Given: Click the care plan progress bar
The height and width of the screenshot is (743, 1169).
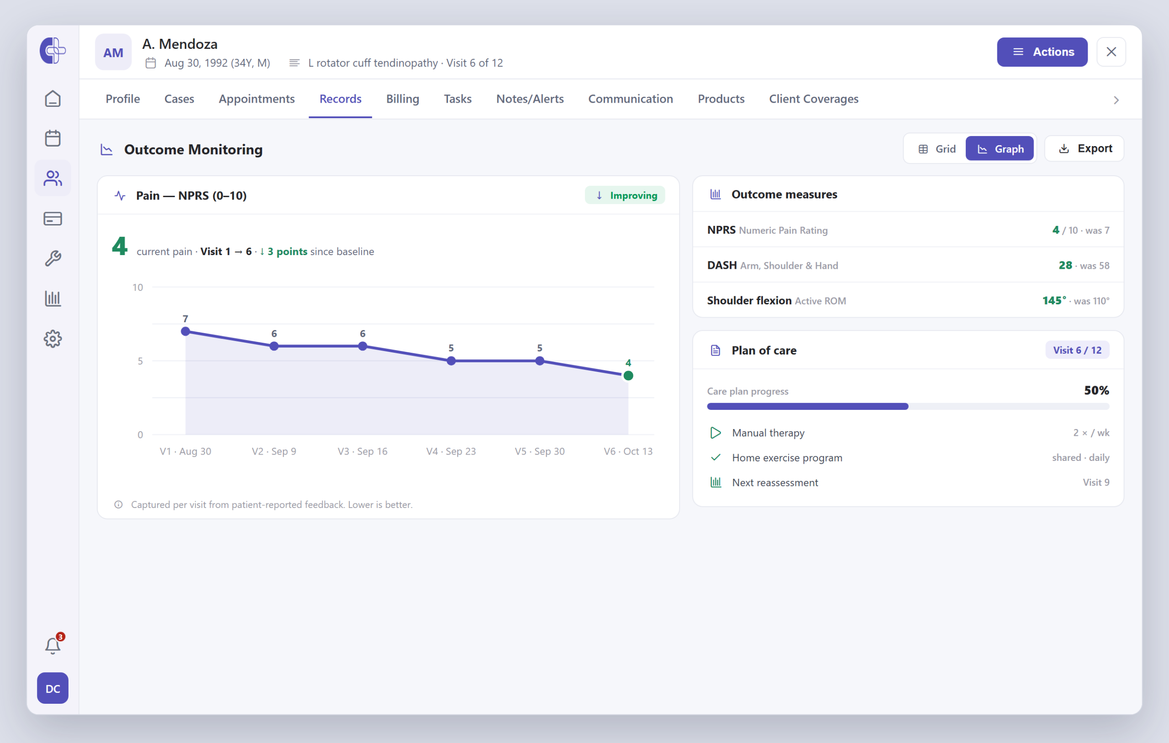Looking at the screenshot, I should pos(909,407).
